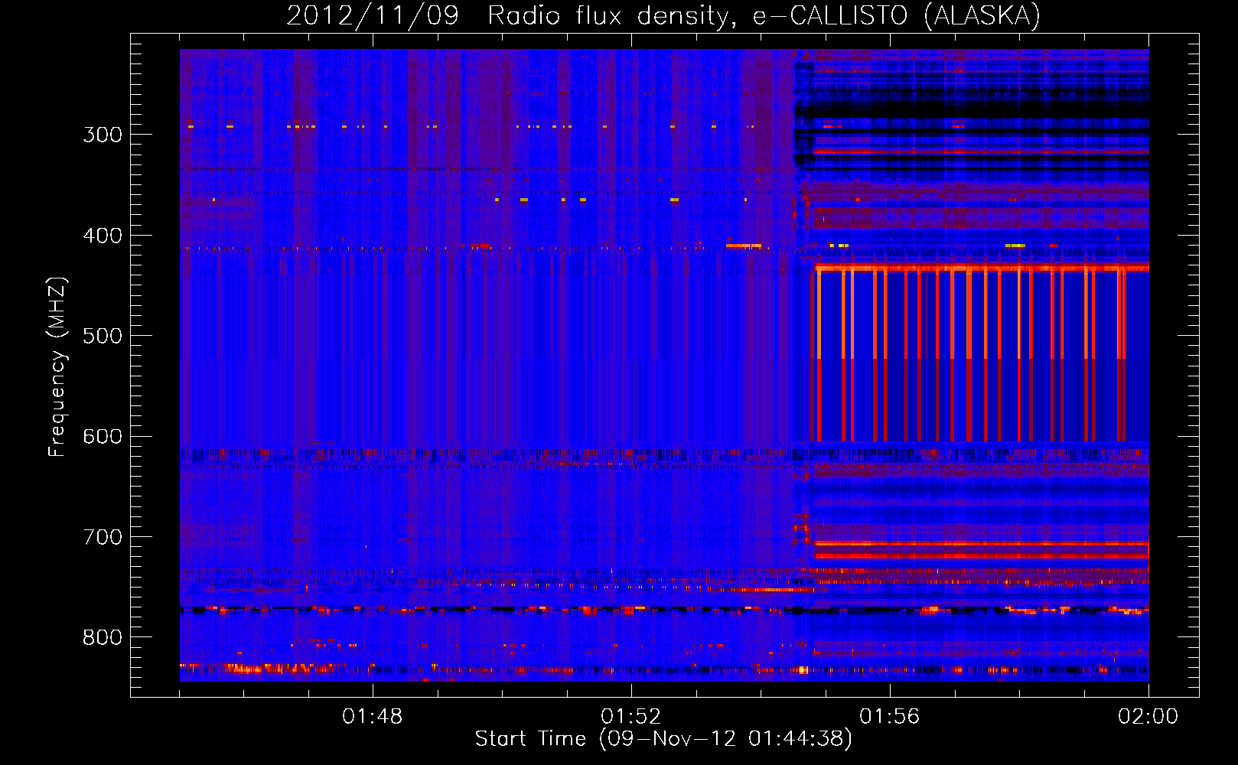Click the 'Frequency (MHZ)' axis label
1238x765 pixels.
tap(57, 367)
